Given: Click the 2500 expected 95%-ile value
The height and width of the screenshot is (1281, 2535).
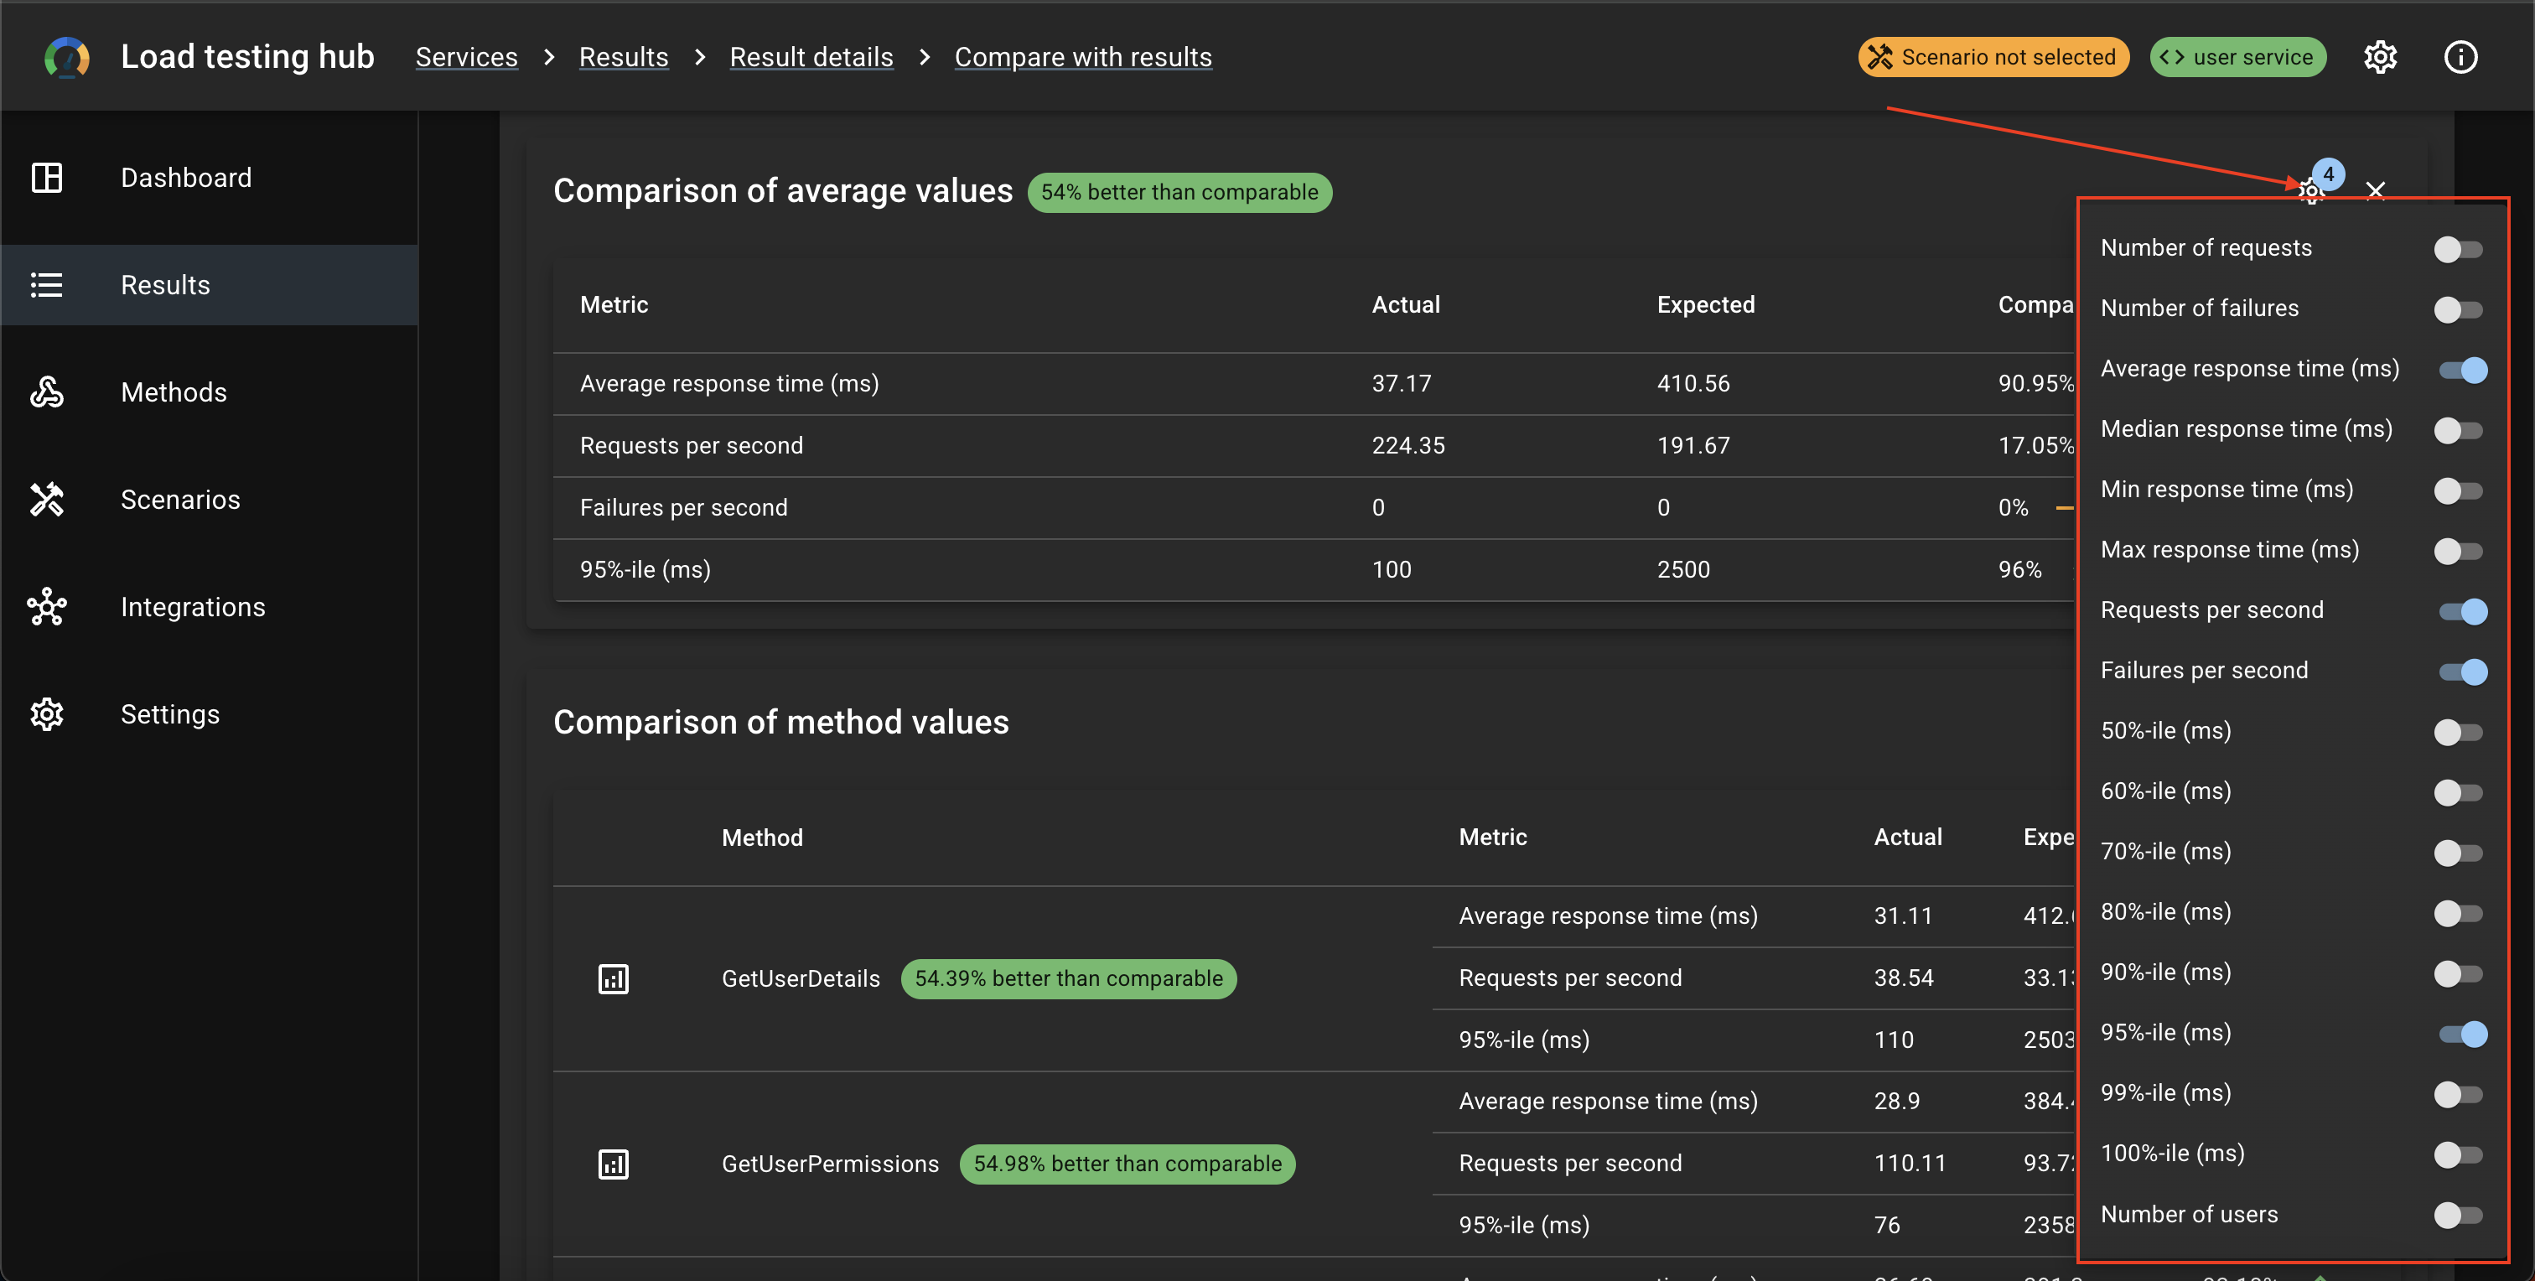Looking at the screenshot, I should tap(1682, 570).
